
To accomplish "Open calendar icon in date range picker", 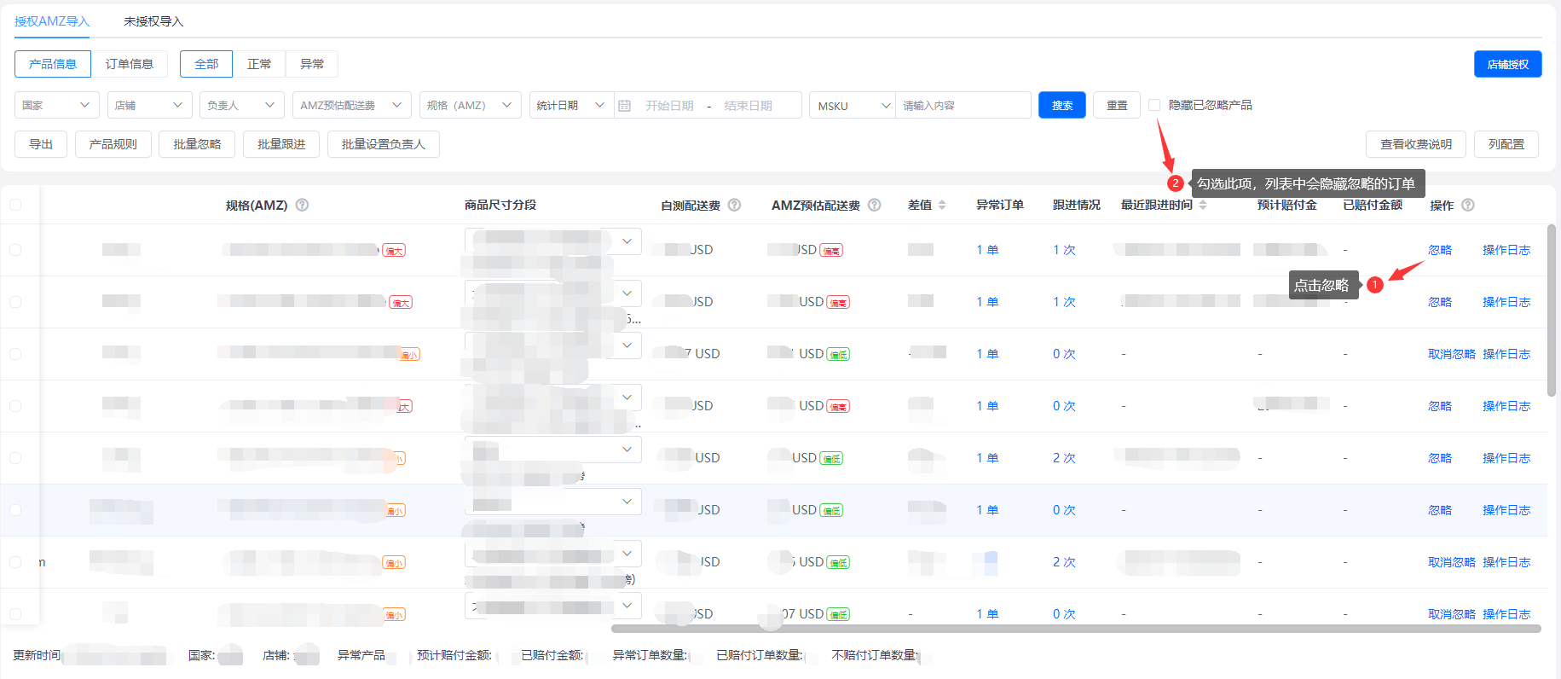I will (625, 105).
